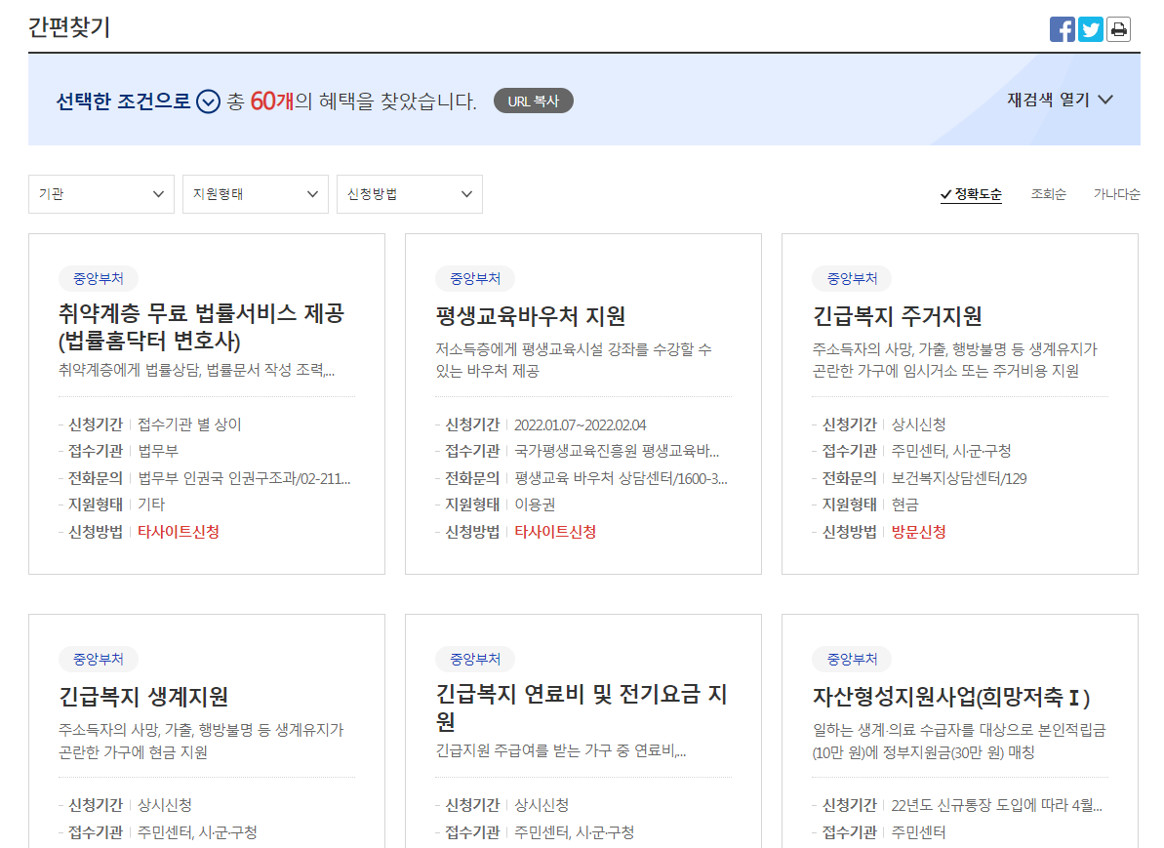Click 법무부 인권국 인권구조과 phone text
The height and width of the screenshot is (848, 1164).
(244, 478)
